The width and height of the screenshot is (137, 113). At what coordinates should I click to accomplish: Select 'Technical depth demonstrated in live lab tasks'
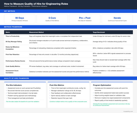[22, 93]
